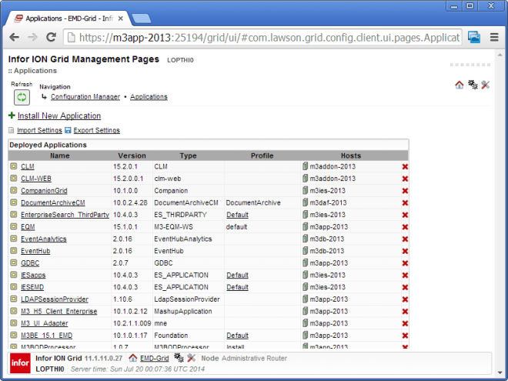Click the EMD-Grid link in footer
508x381 pixels.
(154, 359)
